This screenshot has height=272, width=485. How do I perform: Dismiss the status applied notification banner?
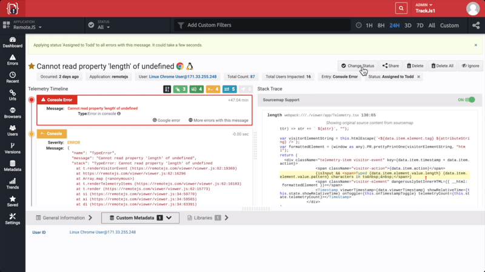475,45
